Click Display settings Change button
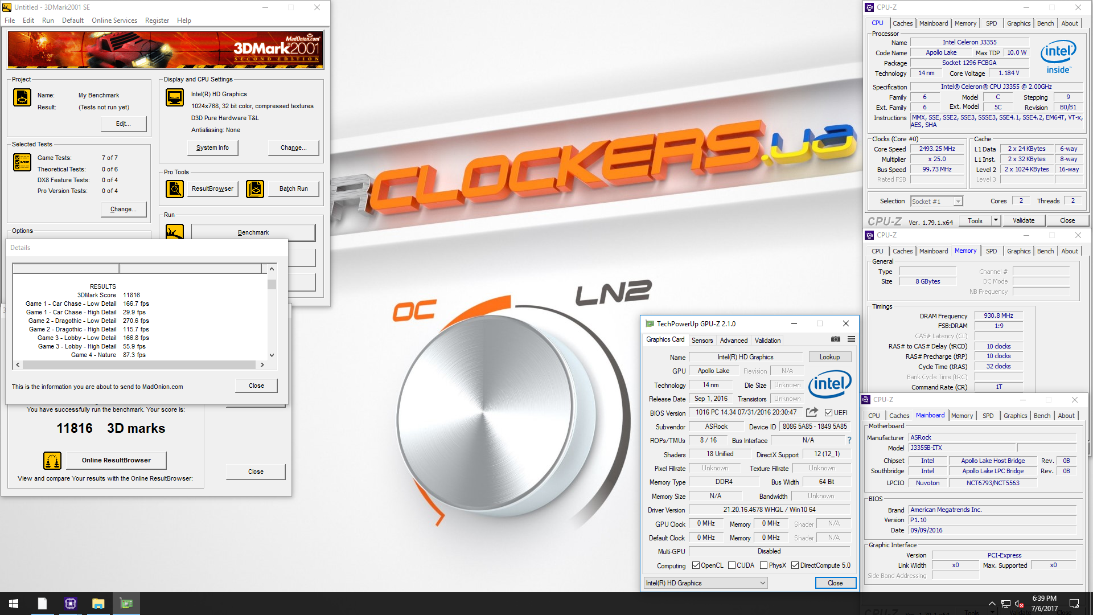Screen dimensions: 1093x615 coord(293,147)
